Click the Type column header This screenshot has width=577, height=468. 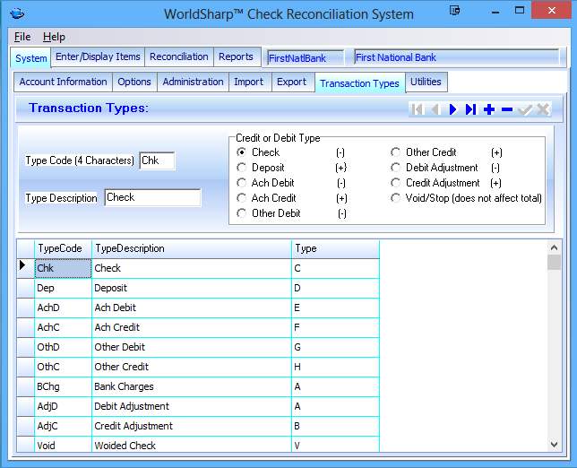pyautogui.click(x=336, y=248)
